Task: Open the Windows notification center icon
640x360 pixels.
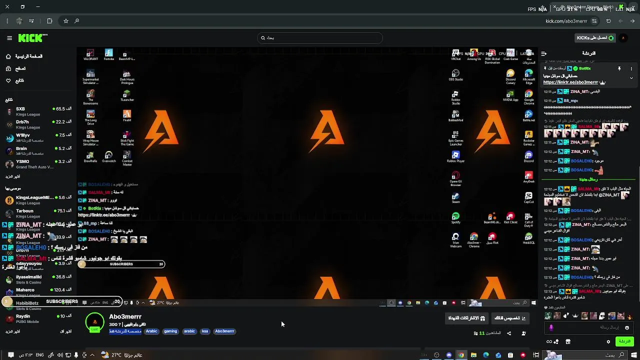Action: pos(11,355)
